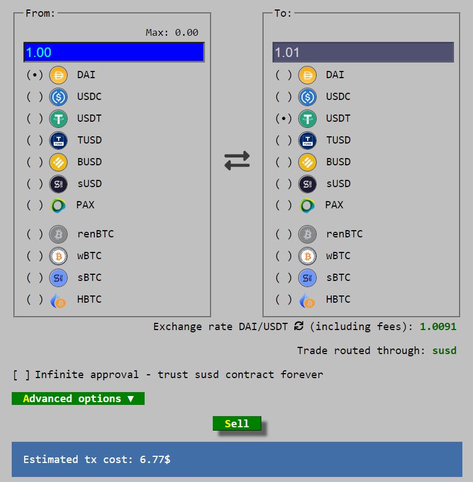
Task: Click the BUSD icon in To panel
Action: (x=307, y=162)
